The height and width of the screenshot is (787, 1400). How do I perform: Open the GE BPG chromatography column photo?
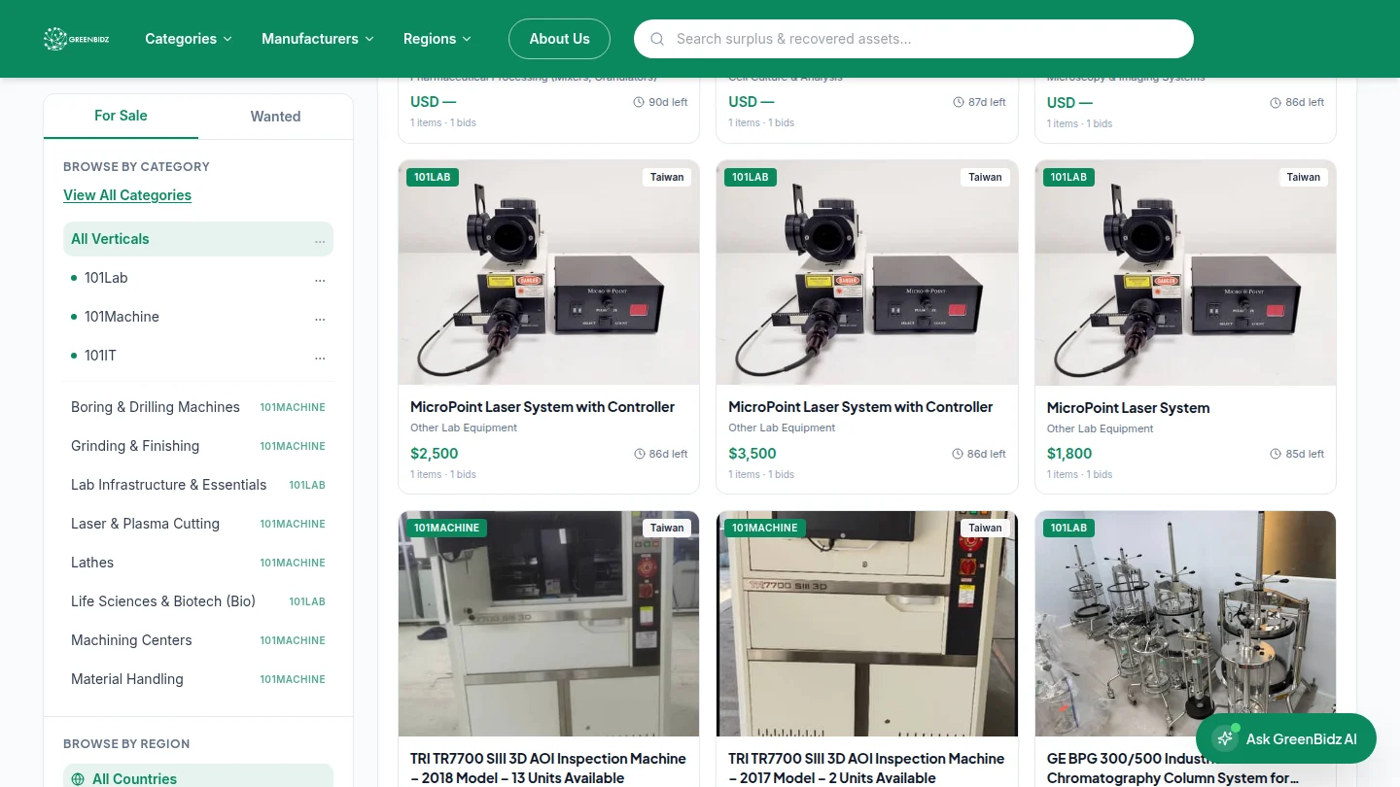[x=1185, y=624]
